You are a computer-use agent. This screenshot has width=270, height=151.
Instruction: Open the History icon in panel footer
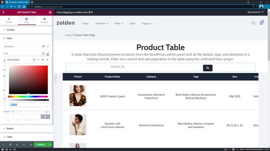click(17, 145)
